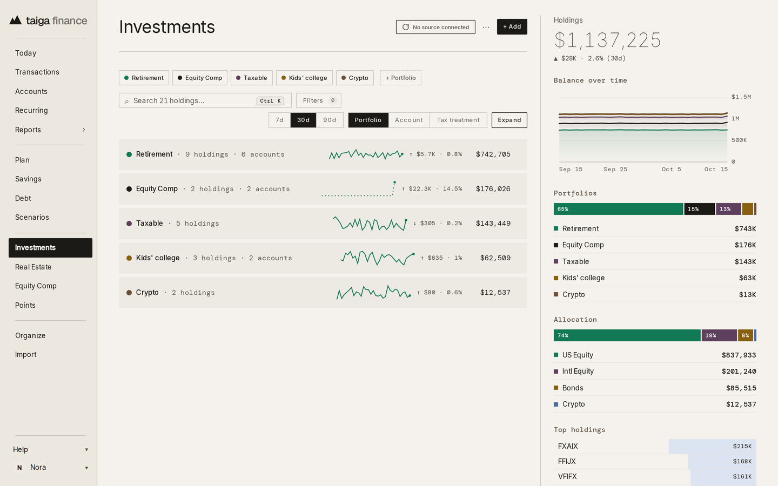This screenshot has width=778, height=486.
Task: Click the sync icon in No source connected
Action: pos(406,27)
